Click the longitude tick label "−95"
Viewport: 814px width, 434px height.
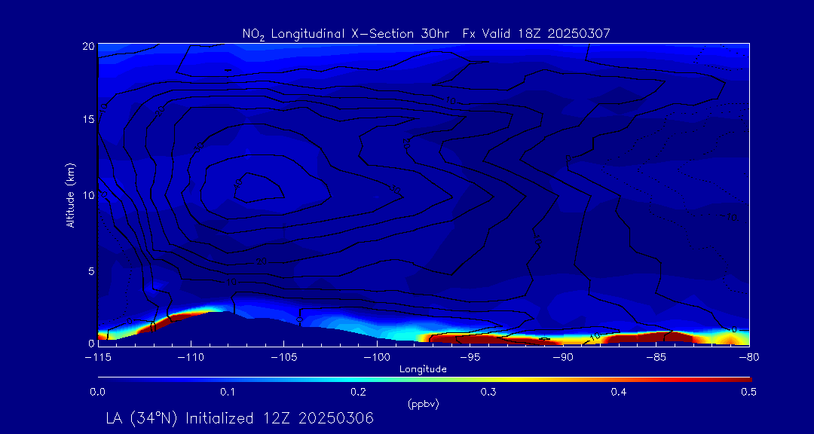[x=470, y=358]
